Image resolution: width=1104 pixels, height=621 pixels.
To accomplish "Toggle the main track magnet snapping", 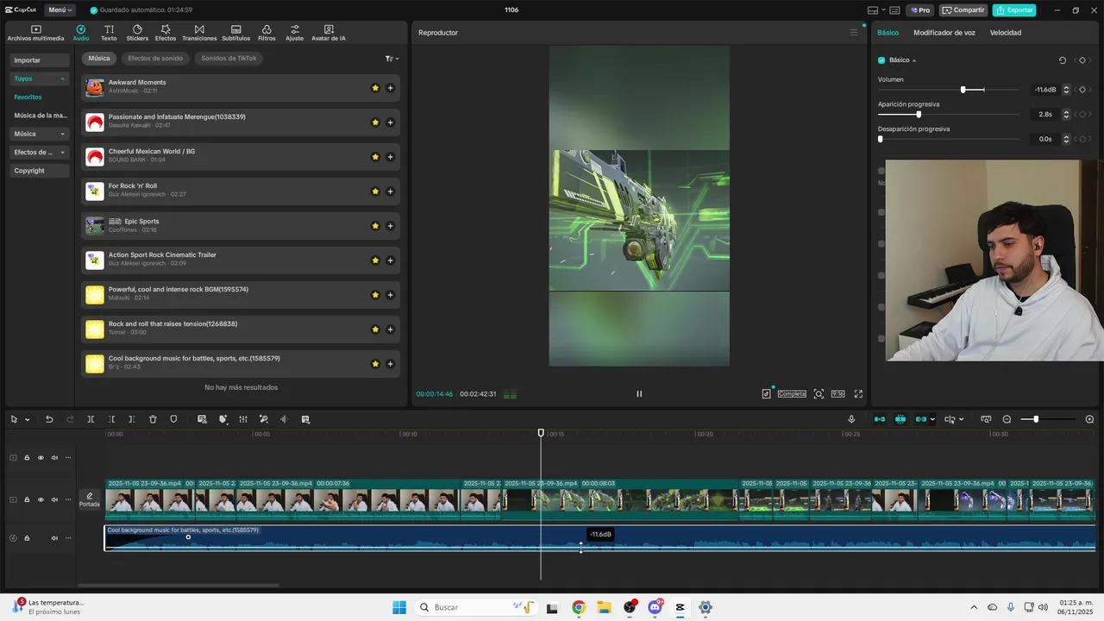I will coord(879,419).
